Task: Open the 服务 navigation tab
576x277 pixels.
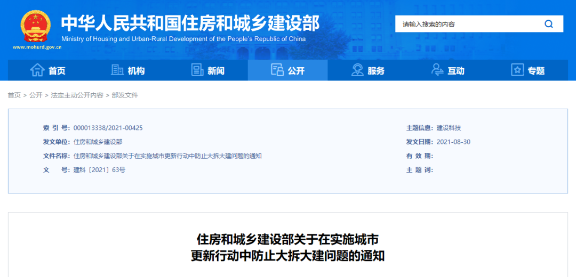Action: tap(367, 70)
